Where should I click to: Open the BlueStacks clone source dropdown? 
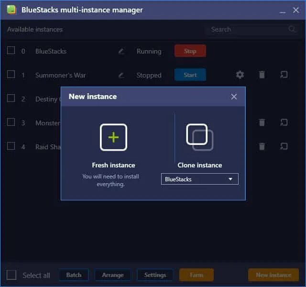pos(200,179)
